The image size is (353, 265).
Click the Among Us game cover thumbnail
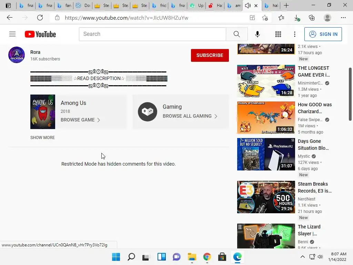[43, 112]
